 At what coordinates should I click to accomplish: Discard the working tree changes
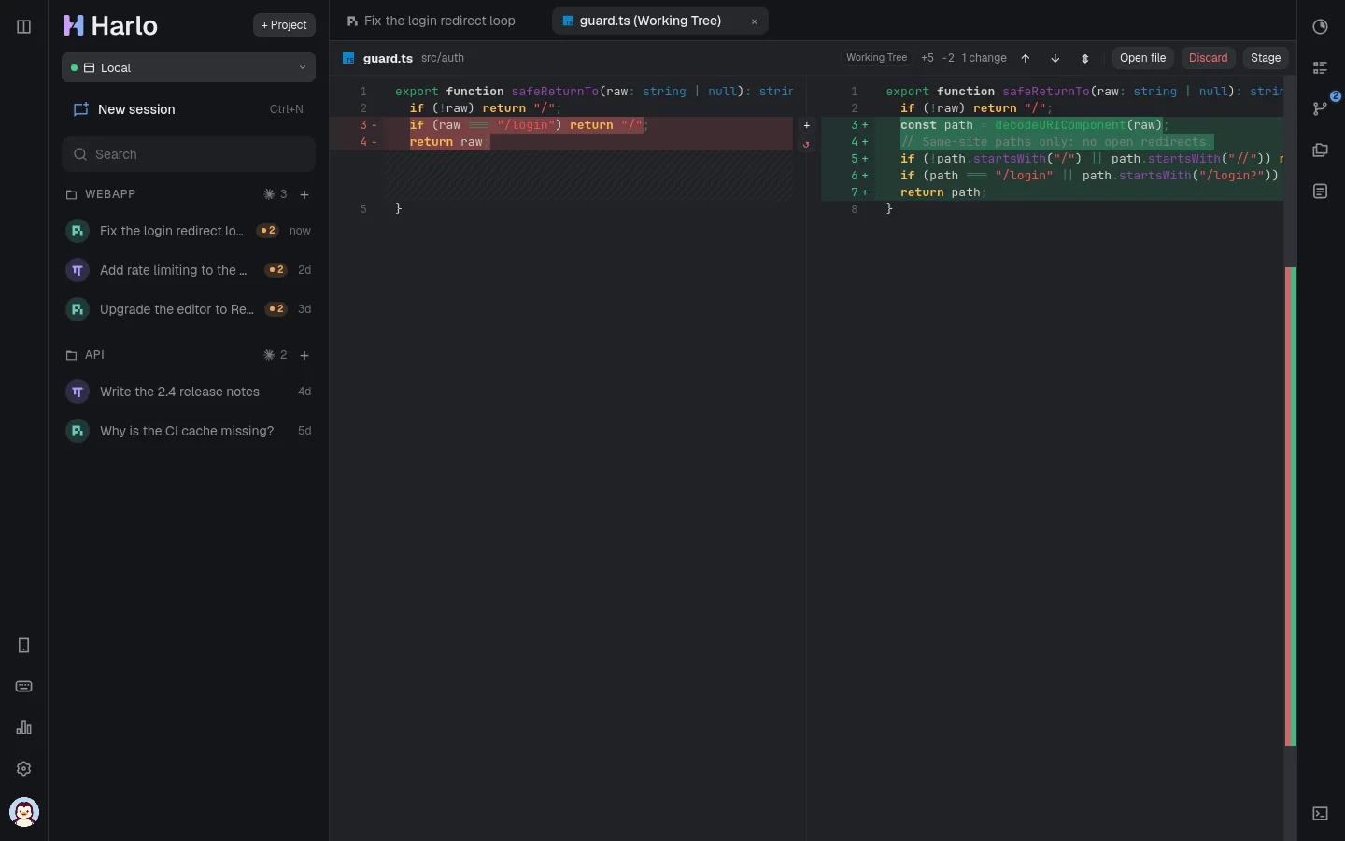pos(1209,58)
